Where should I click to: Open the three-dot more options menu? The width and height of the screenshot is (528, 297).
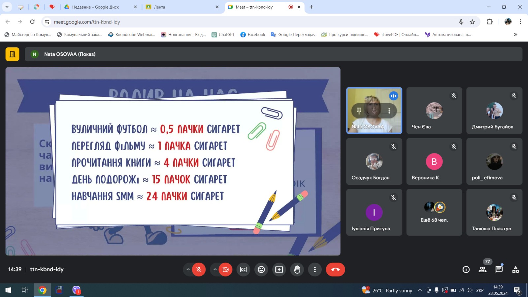(x=315, y=270)
